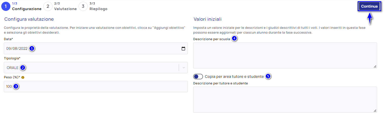385x120 pixels.
Task: Click the resize grip of Descrizione per scuola textarea
Action: (x=375, y=66)
